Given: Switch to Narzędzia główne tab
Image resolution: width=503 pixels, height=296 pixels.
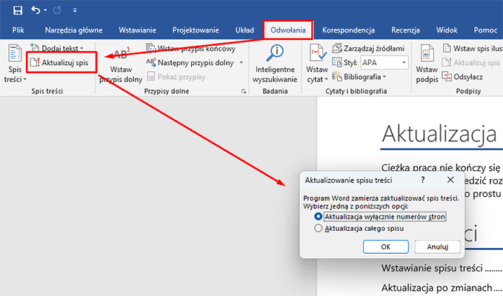Looking at the screenshot, I should tap(73, 30).
